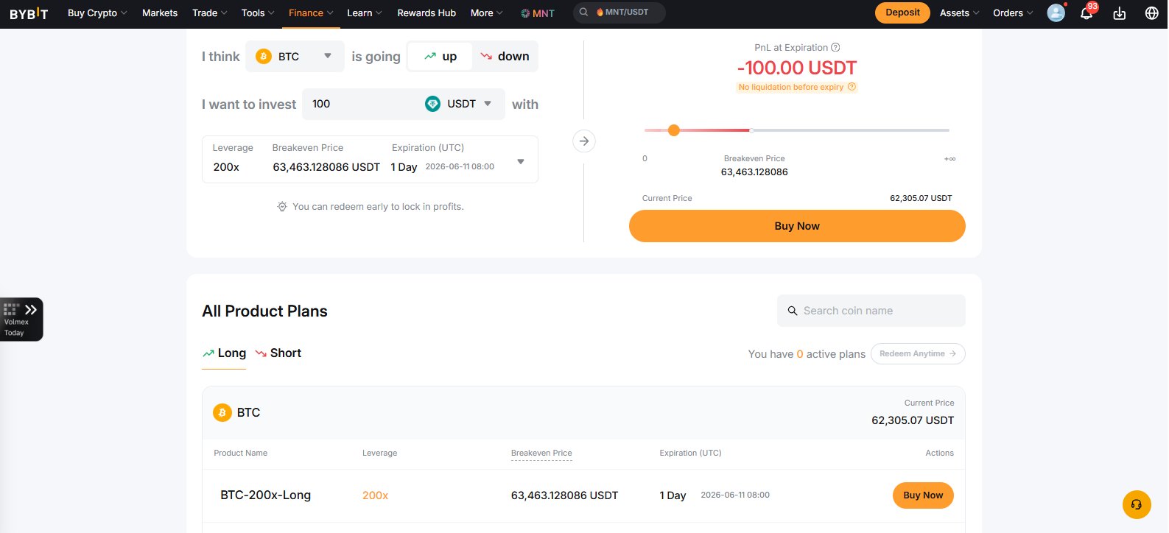Click the search icon in coin name field

coord(793,311)
